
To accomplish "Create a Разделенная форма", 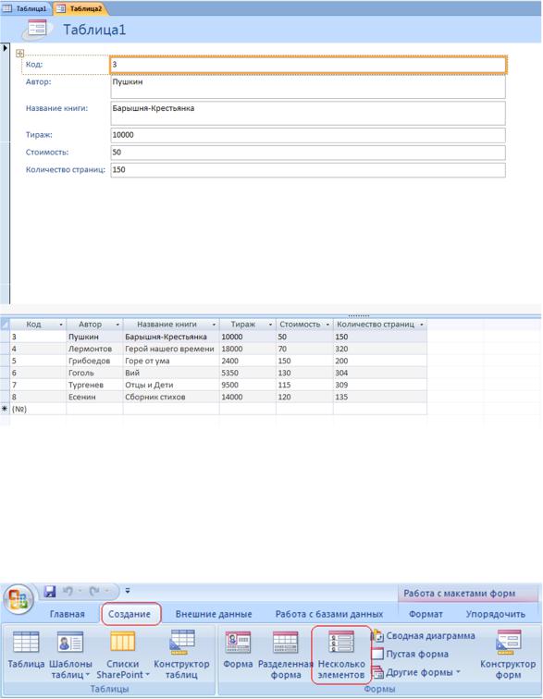I will [x=286, y=655].
